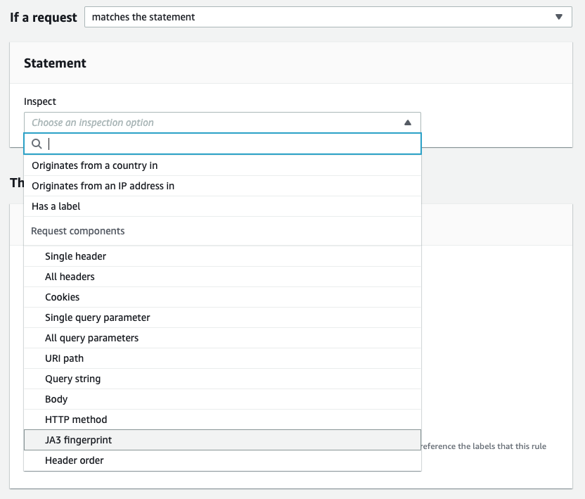
Task: Select 'Body' as the inspection option
Action: coord(222,399)
